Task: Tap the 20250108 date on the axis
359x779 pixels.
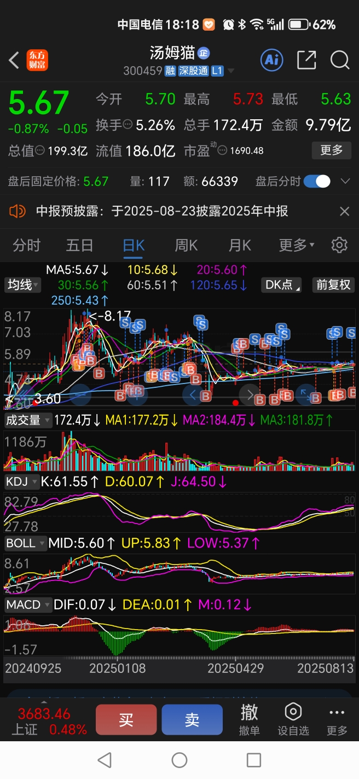Action: 118,668
